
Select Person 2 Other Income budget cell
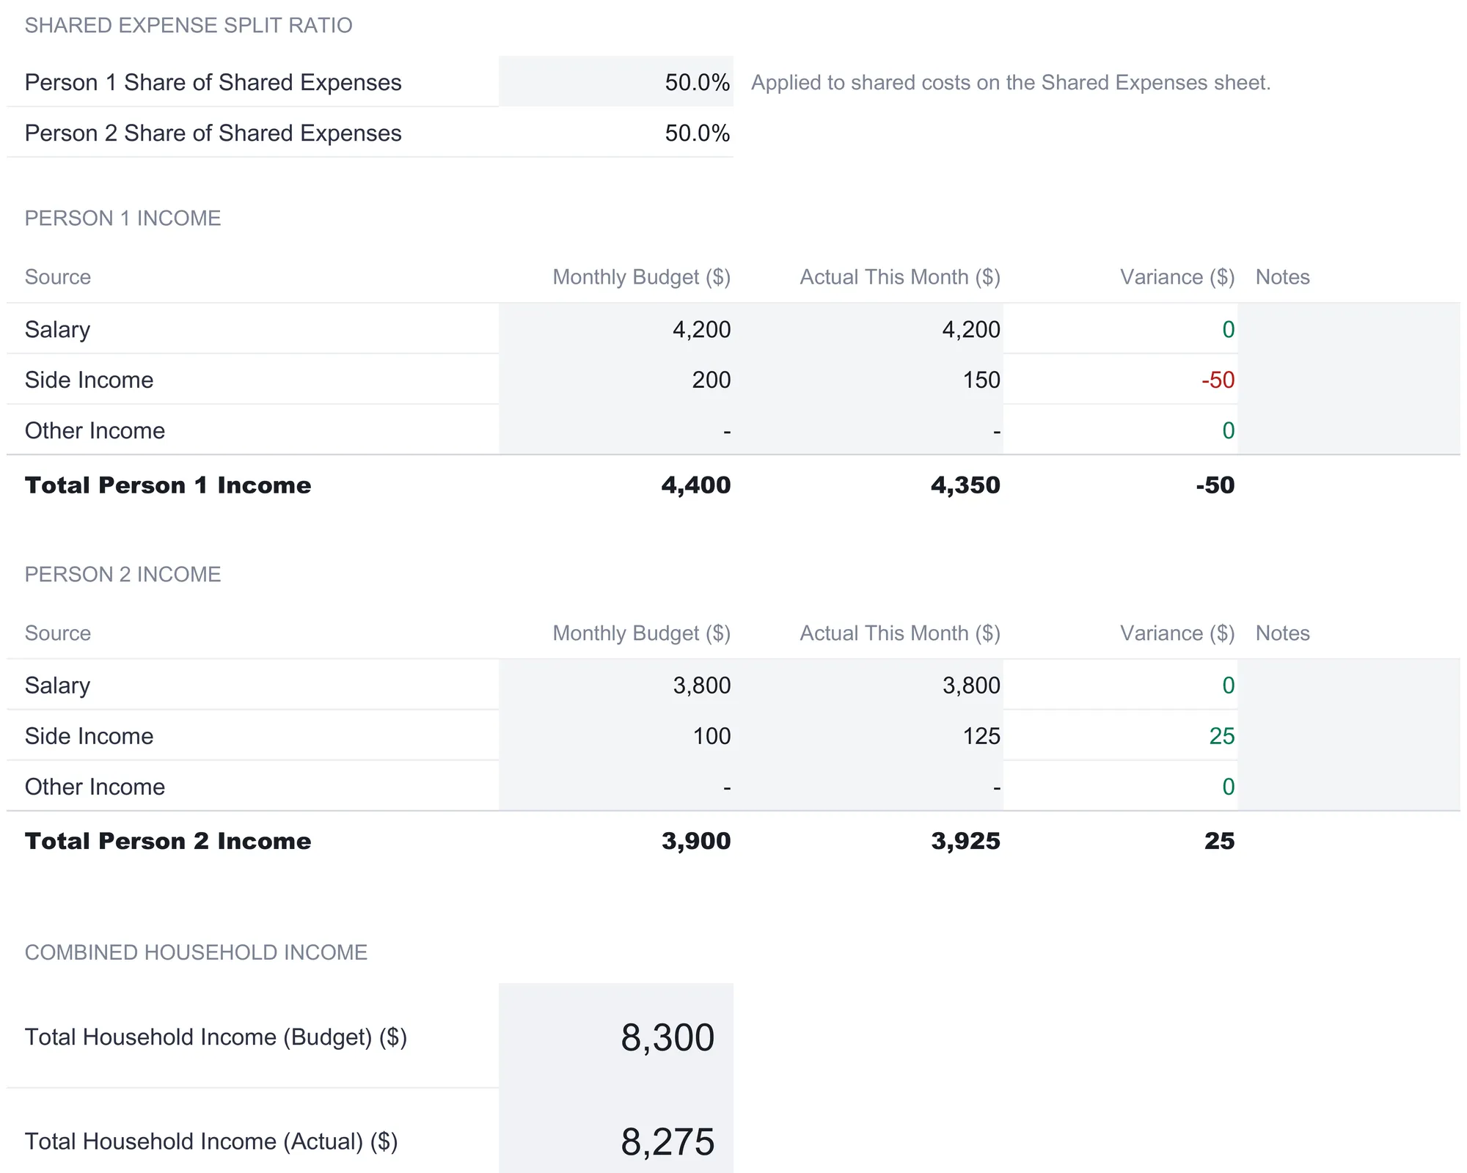pos(616,786)
